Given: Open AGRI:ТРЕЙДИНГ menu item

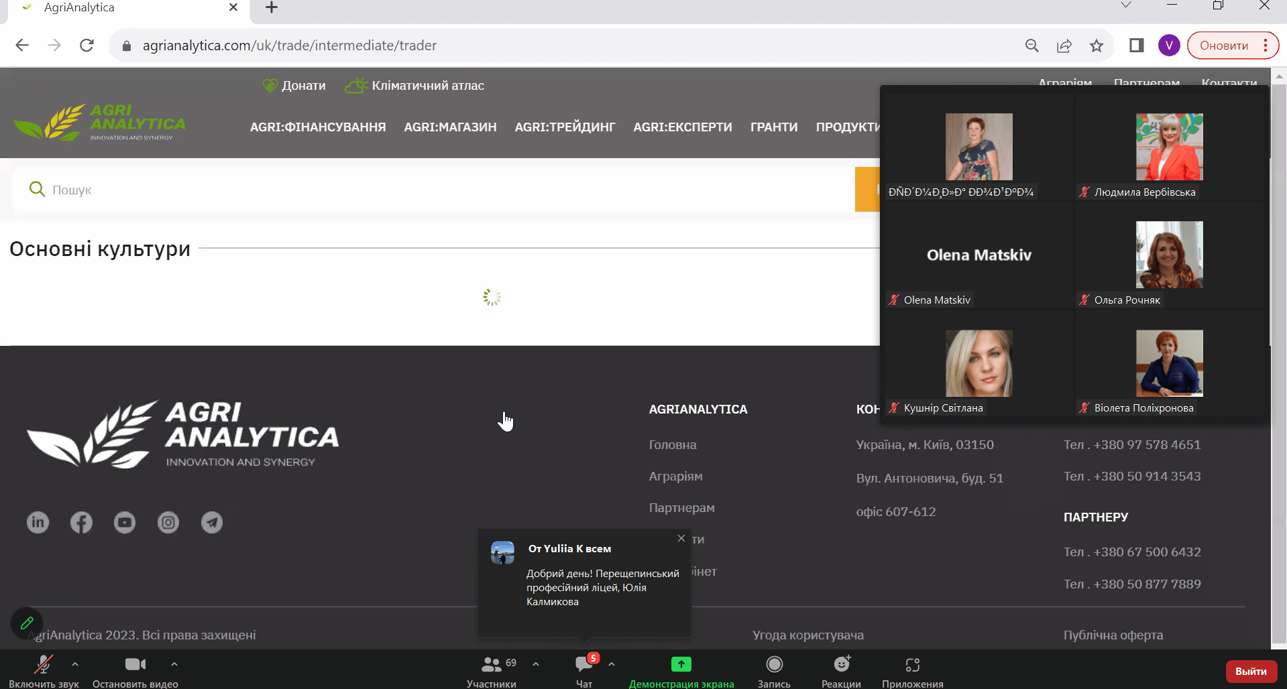Looking at the screenshot, I should pos(565,127).
